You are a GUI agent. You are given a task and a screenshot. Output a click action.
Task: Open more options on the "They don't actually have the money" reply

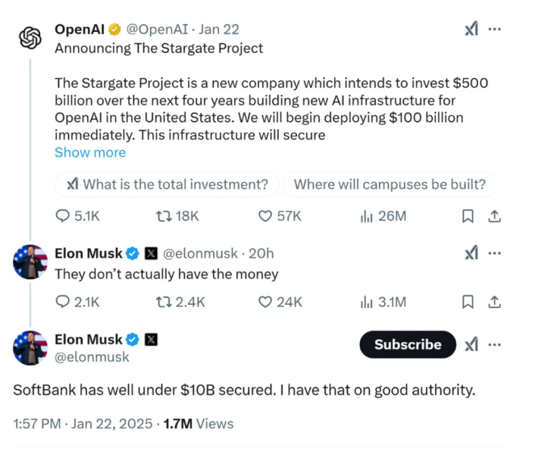(495, 253)
